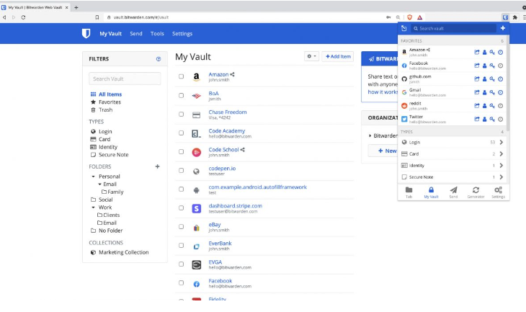
Task: Click the Amazon logo icon in vault list
Action: coord(196,77)
